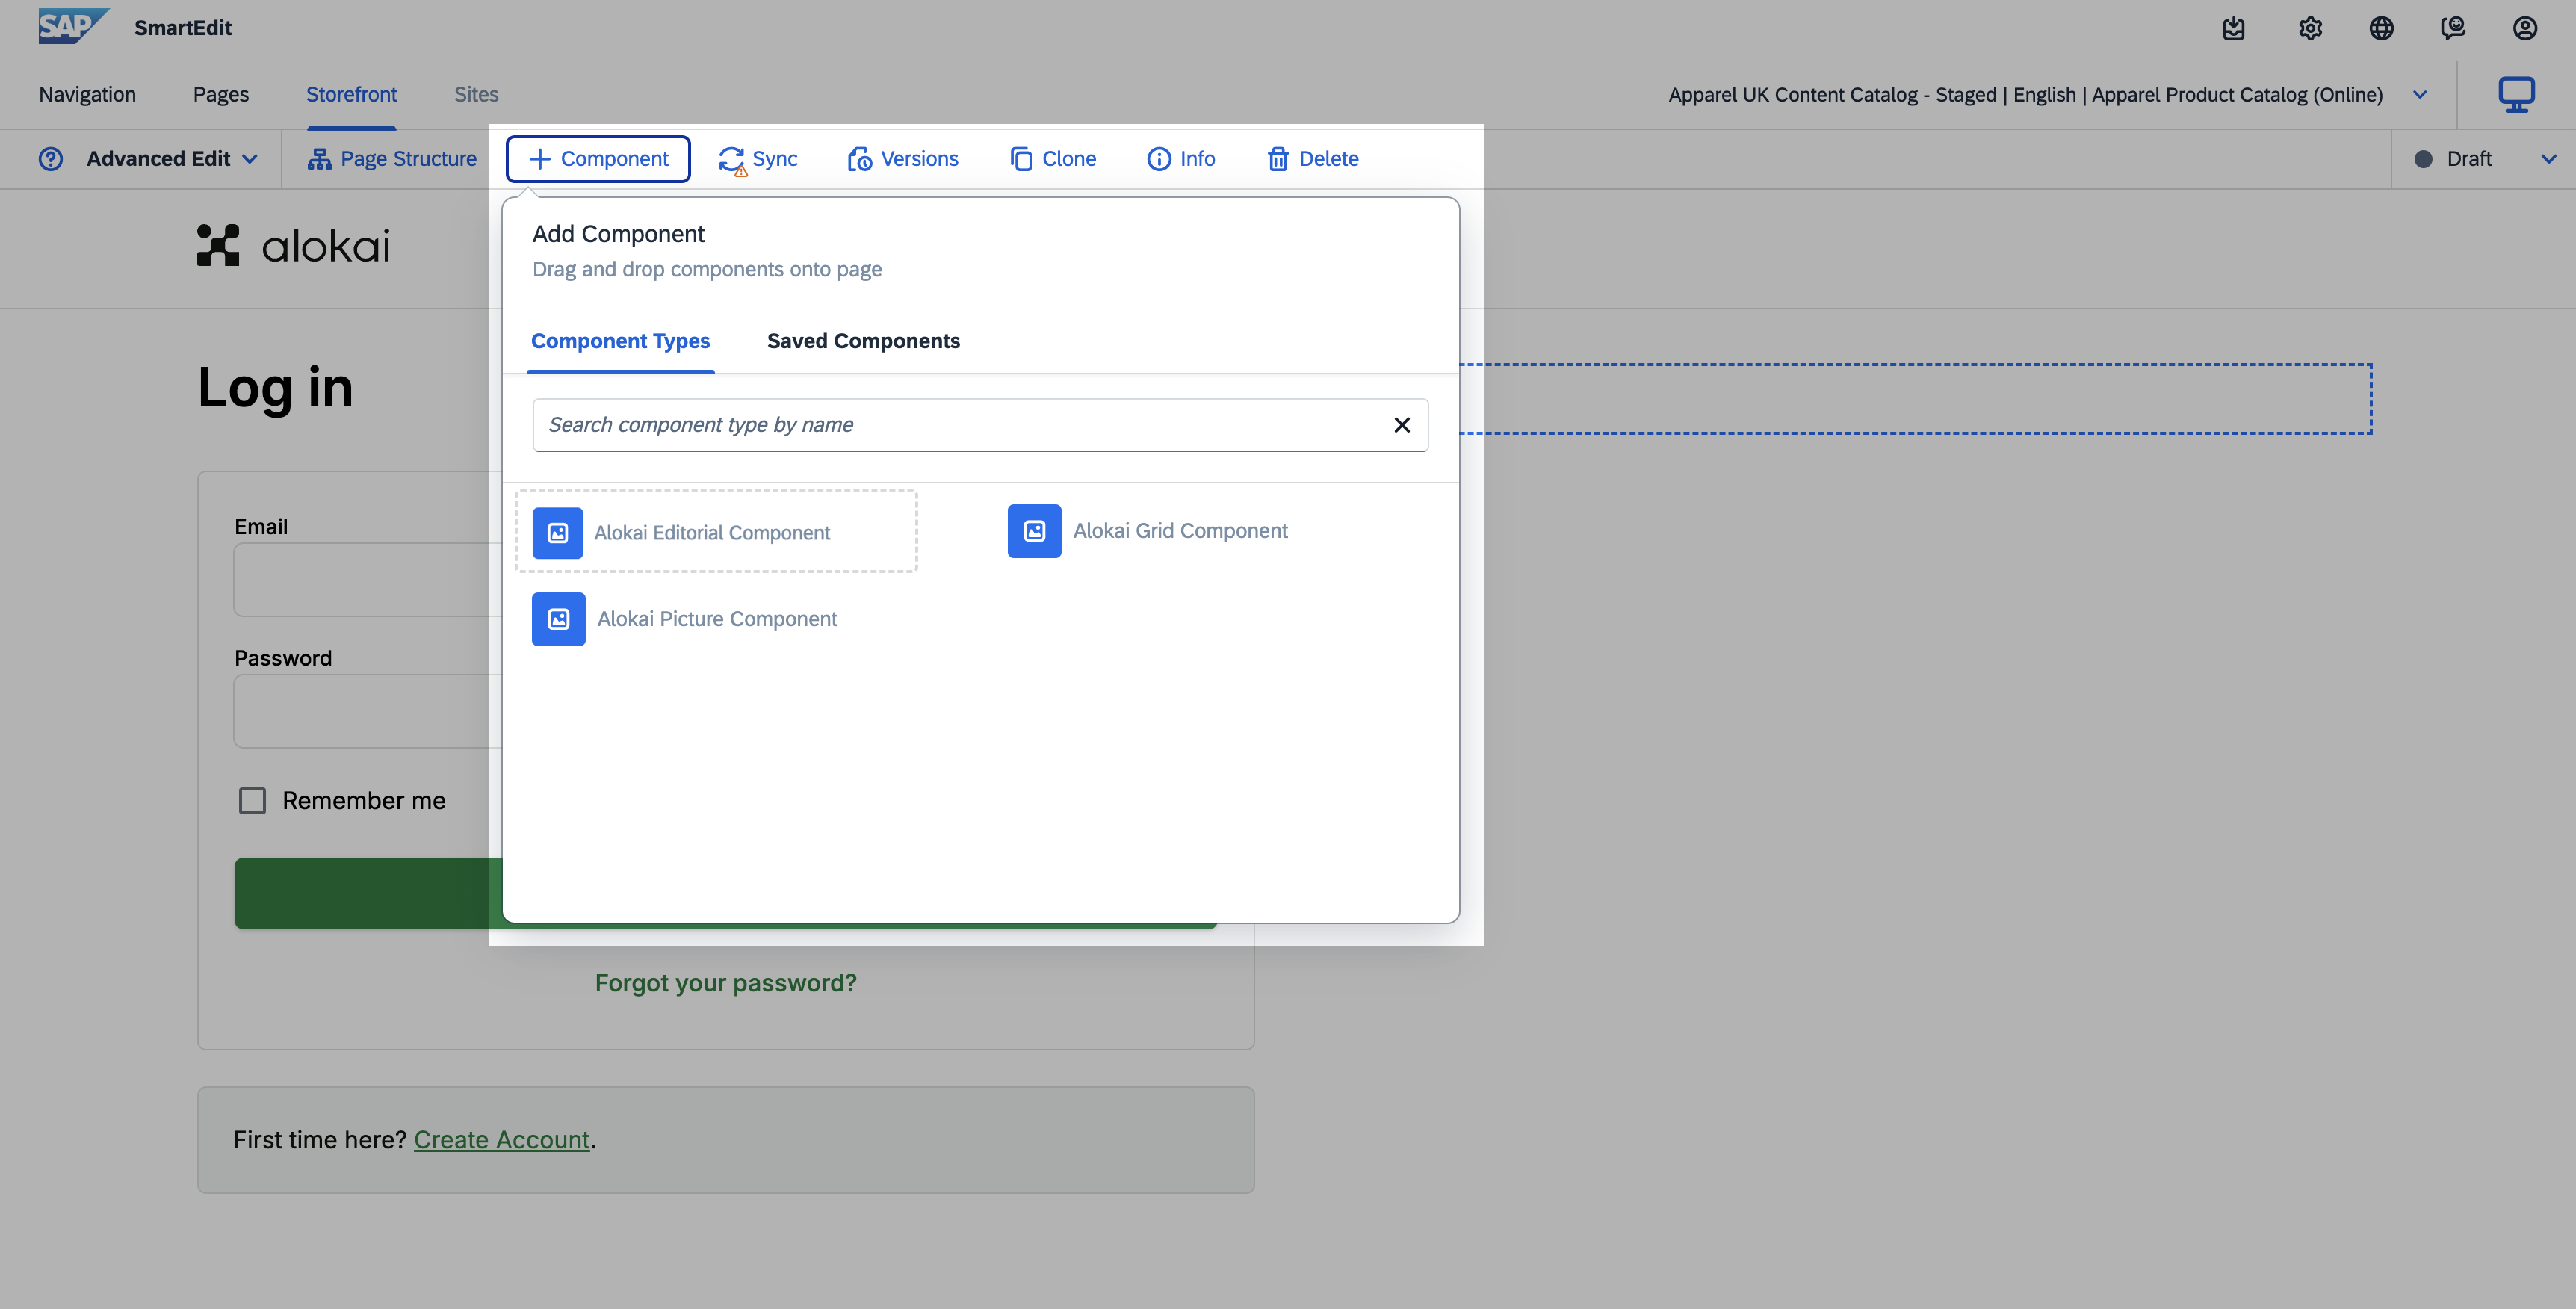Click the add Component button
Screen dimensions: 2576x1309
pos(598,159)
